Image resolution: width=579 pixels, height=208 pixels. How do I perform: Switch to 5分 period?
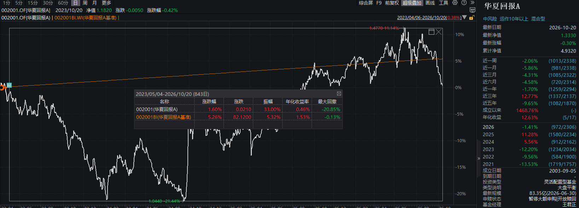point(19,3)
